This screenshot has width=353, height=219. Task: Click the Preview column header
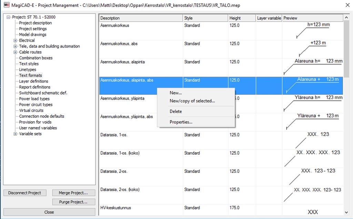click(313, 18)
